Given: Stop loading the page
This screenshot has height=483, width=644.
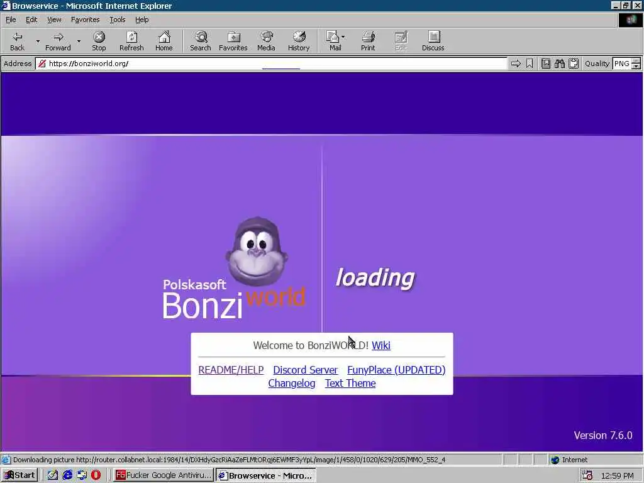Looking at the screenshot, I should tap(99, 41).
